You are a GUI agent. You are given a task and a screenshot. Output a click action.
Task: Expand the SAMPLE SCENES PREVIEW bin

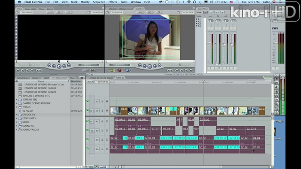tap(16, 103)
